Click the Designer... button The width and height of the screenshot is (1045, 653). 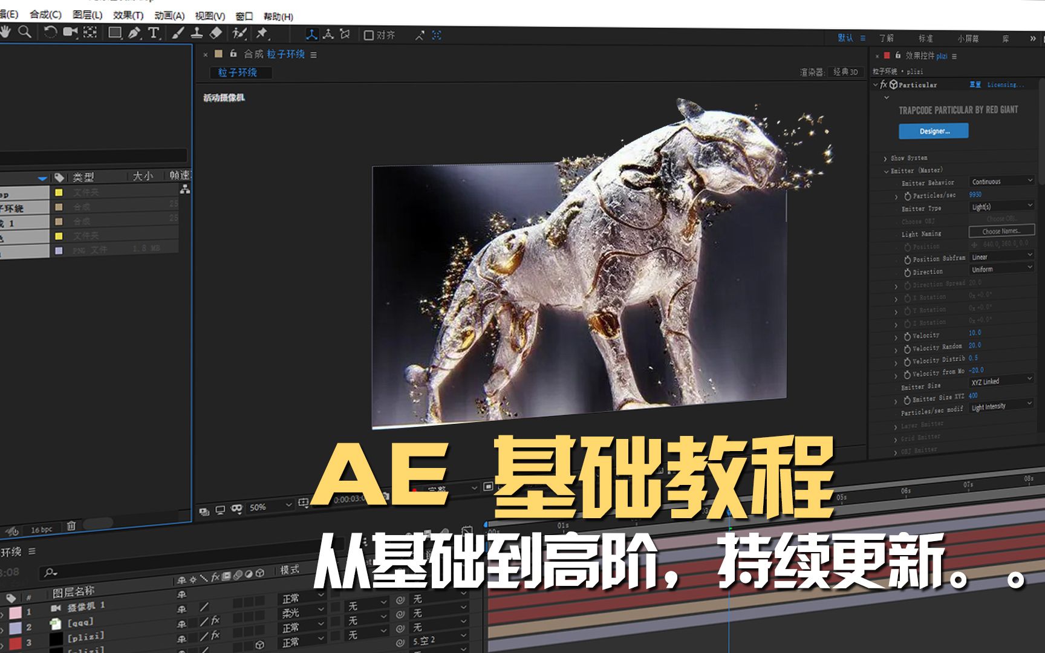[933, 131]
